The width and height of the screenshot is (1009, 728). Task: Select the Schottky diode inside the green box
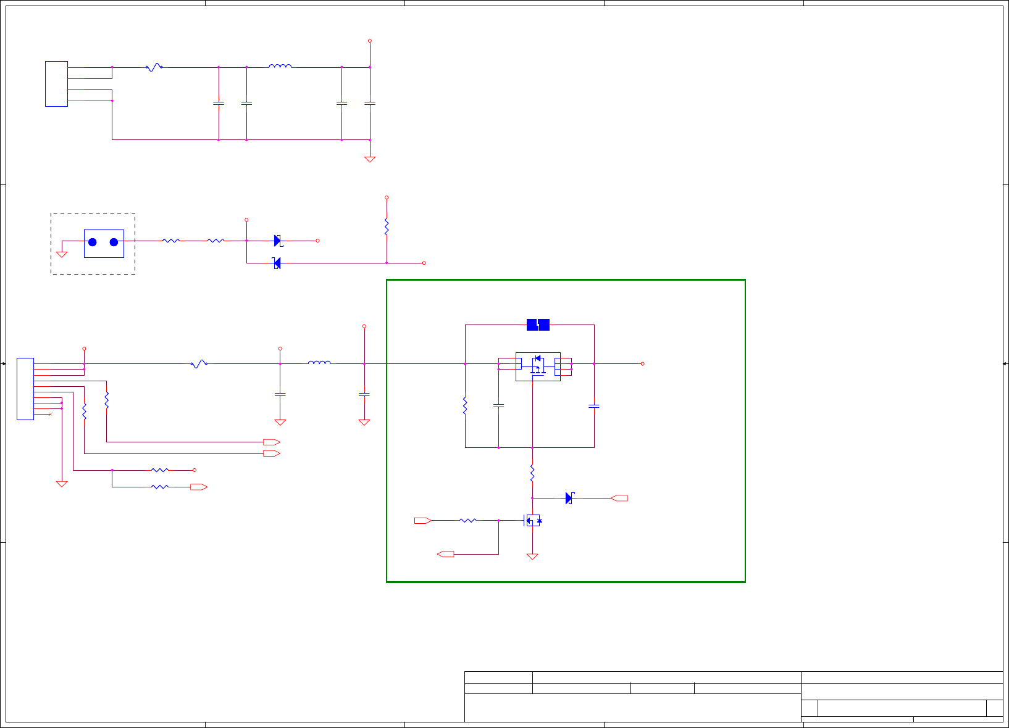[570, 498]
